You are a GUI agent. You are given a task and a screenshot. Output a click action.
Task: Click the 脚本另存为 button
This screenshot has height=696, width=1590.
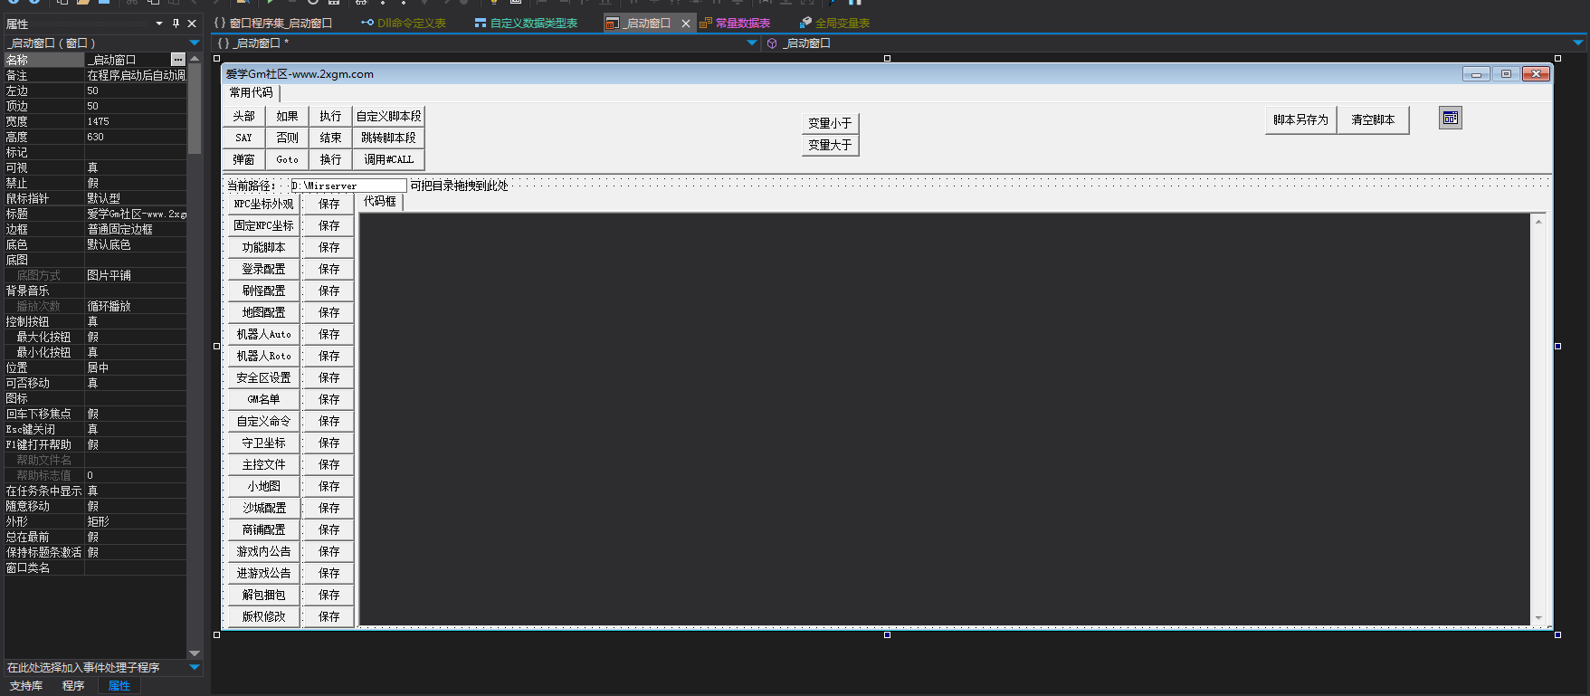point(1300,119)
